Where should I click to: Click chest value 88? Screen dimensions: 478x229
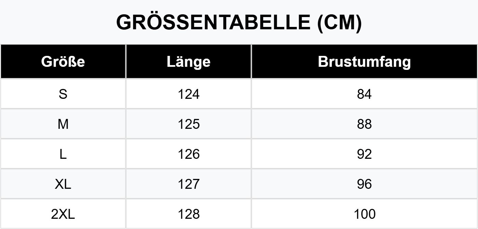(x=364, y=124)
